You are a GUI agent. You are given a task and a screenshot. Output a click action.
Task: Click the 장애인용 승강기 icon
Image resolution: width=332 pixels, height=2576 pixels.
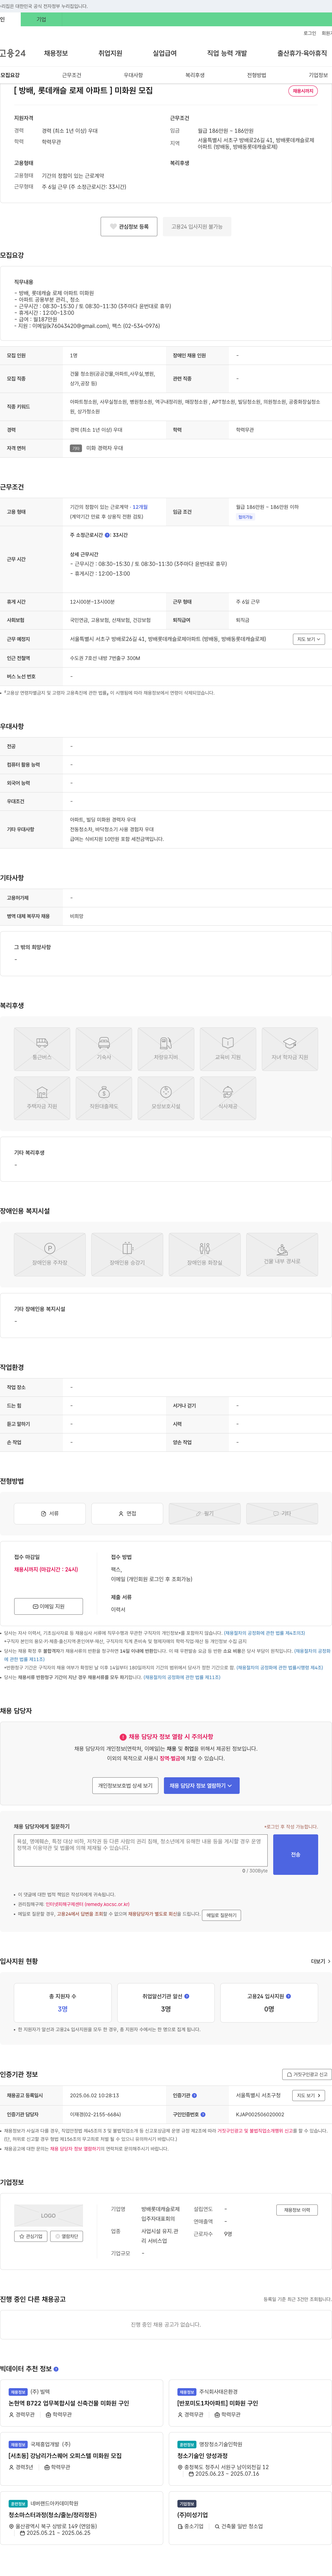click(127, 1254)
